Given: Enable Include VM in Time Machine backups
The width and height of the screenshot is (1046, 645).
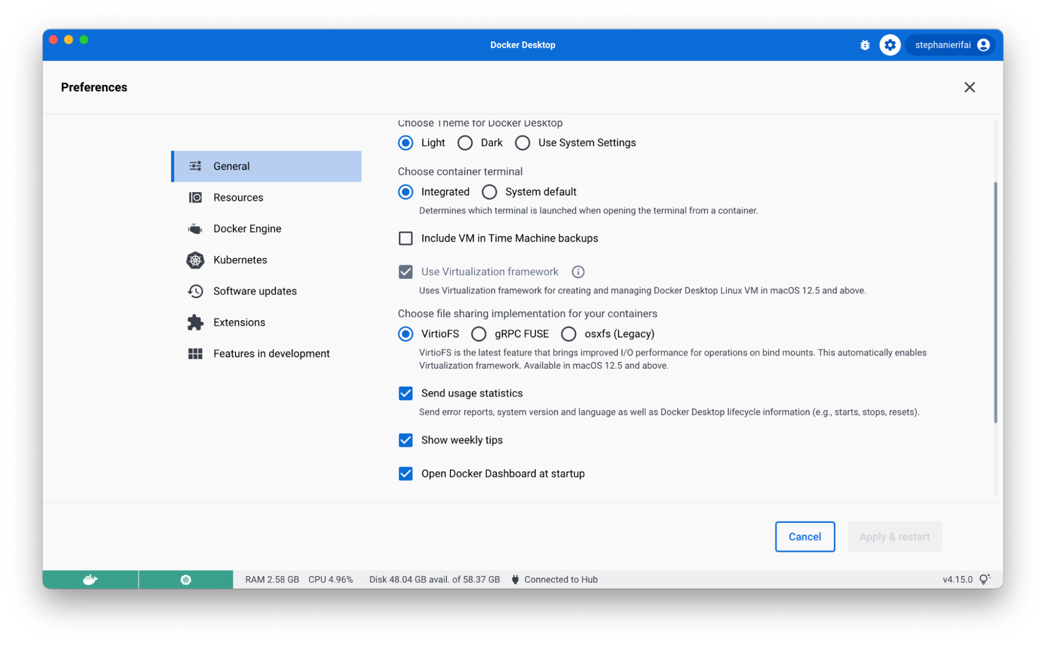Looking at the screenshot, I should click(x=406, y=238).
